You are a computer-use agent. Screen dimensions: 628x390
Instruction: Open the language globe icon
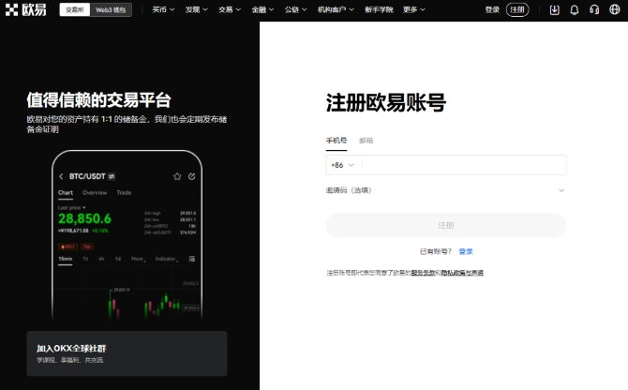click(614, 9)
